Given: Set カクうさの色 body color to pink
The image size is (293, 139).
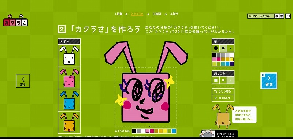Looking at the screenshot, I should 148,131.
